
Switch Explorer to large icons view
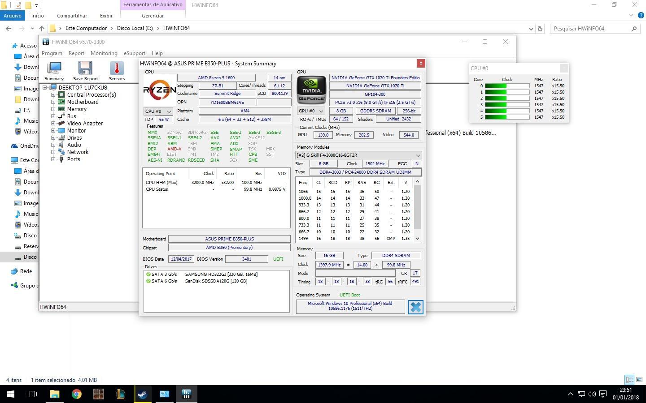[639, 380]
